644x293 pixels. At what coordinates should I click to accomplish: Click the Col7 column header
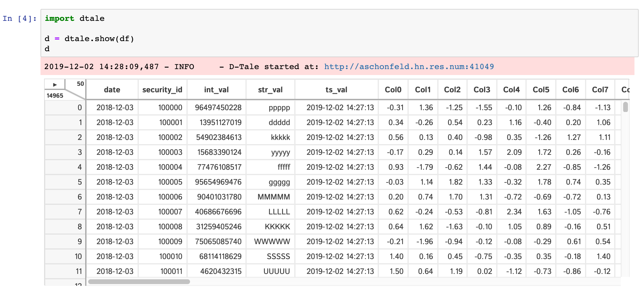pyautogui.click(x=600, y=90)
